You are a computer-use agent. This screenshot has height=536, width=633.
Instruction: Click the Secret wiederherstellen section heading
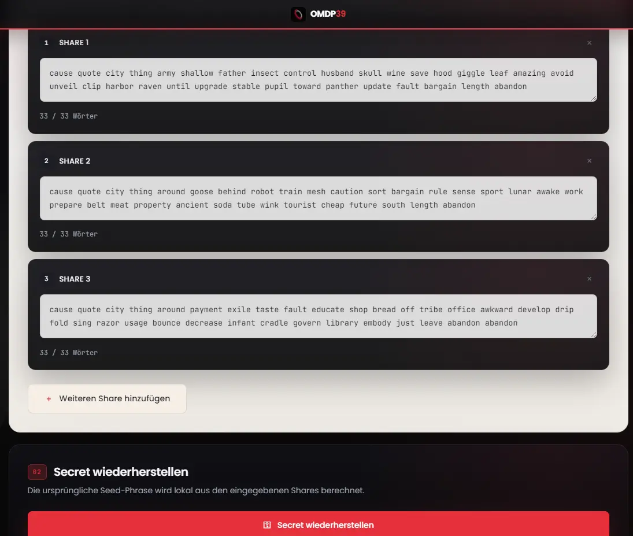pyautogui.click(x=121, y=472)
